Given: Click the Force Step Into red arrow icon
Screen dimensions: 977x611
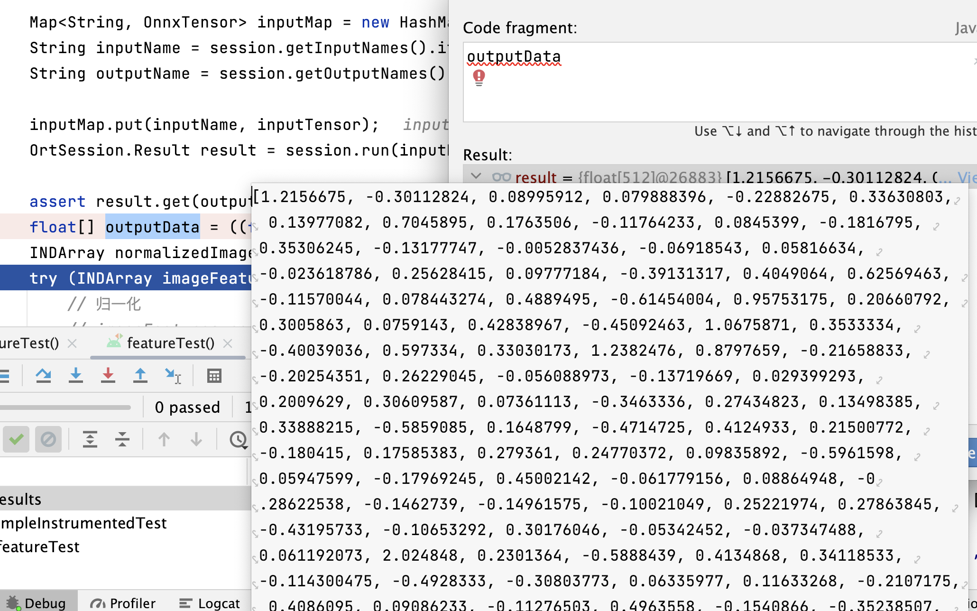Looking at the screenshot, I should [x=108, y=375].
